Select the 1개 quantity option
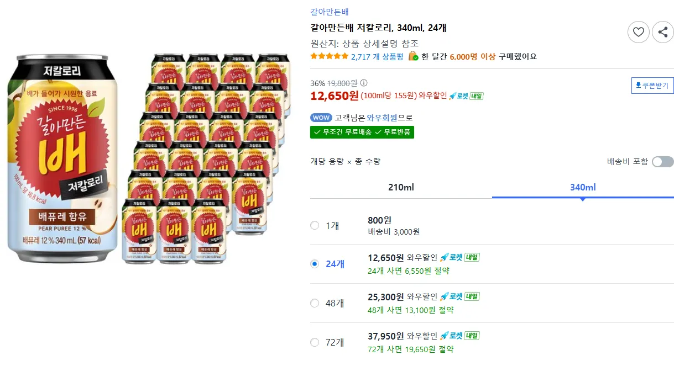This screenshot has width=674, height=366. [315, 225]
